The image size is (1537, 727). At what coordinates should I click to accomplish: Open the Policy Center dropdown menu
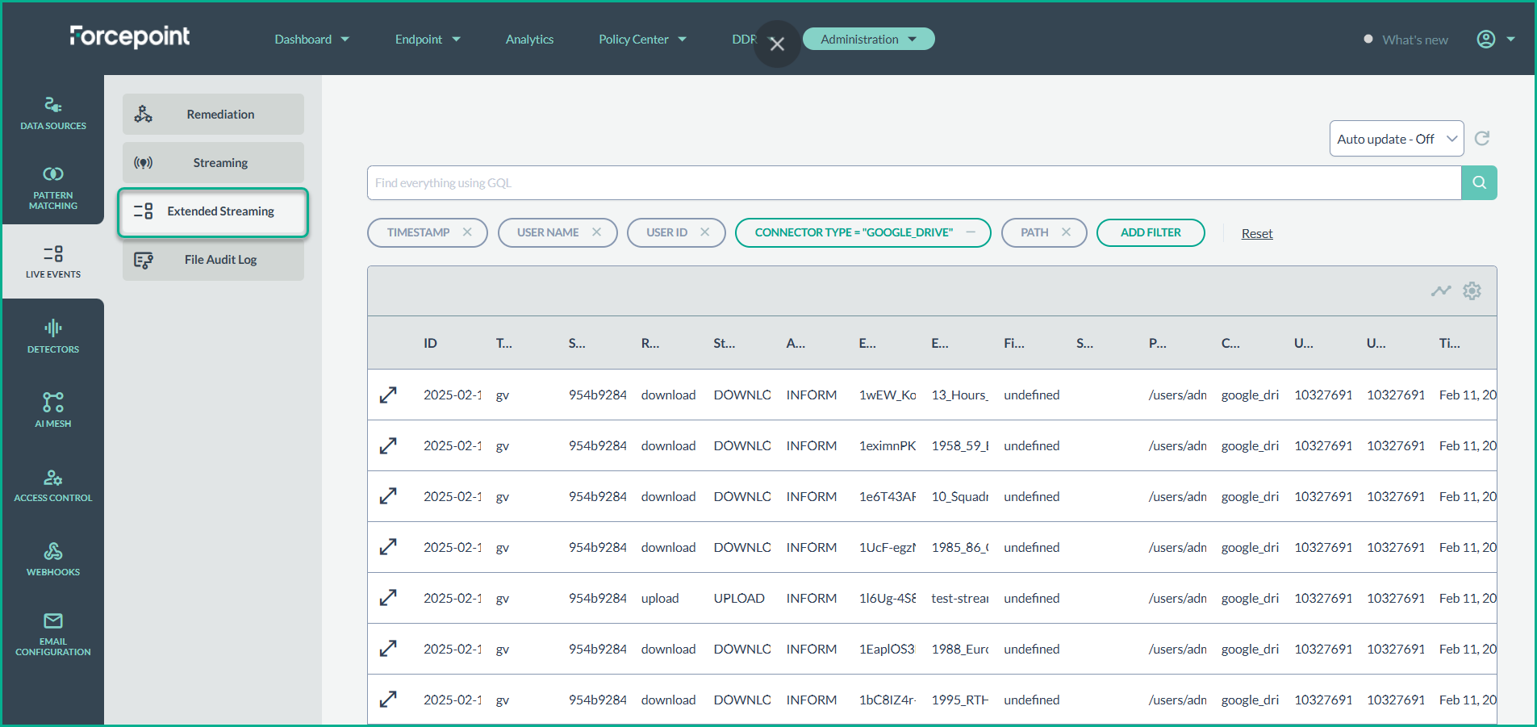pos(642,40)
